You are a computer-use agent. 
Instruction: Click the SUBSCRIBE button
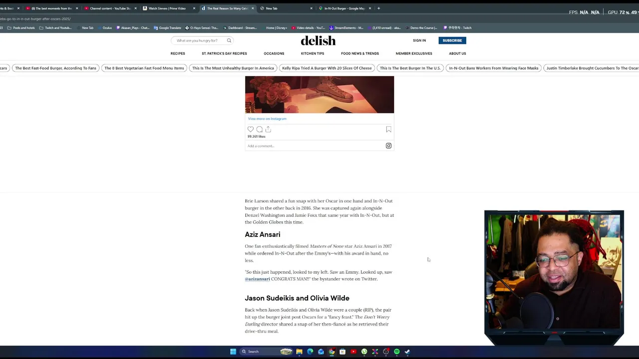[x=452, y=40]
